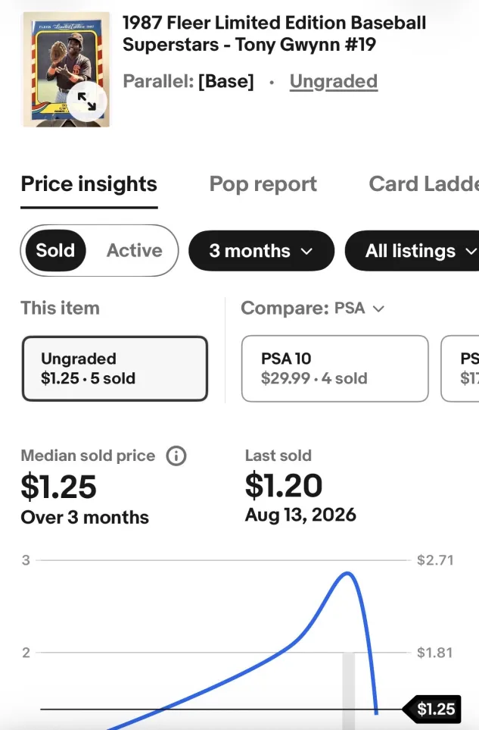Select the Ungraded price card
Viewport: 479px width, 730px height.
click(115, 368)
